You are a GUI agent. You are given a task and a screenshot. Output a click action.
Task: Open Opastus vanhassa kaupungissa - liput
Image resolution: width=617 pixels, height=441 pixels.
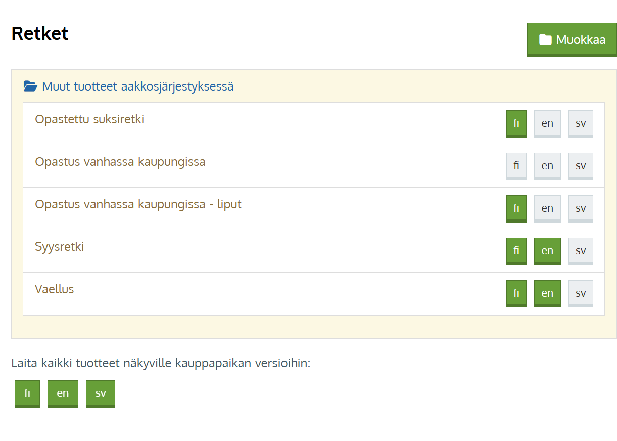coord(138,205)
